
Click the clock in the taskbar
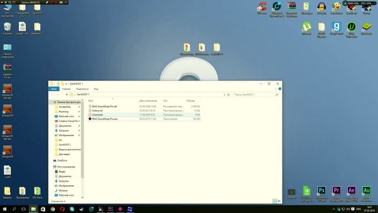click(x=369, y=209)
